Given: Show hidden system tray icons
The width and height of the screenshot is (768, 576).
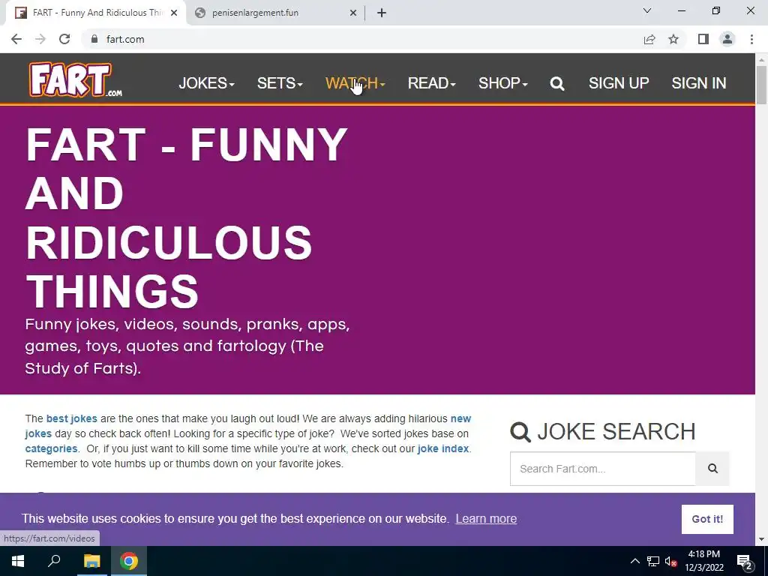Looking at the screenshot, I should [x=634, y=561].
